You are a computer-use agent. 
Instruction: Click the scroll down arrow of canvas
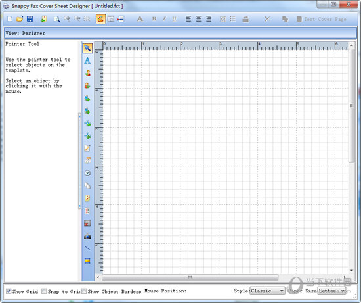352,271
